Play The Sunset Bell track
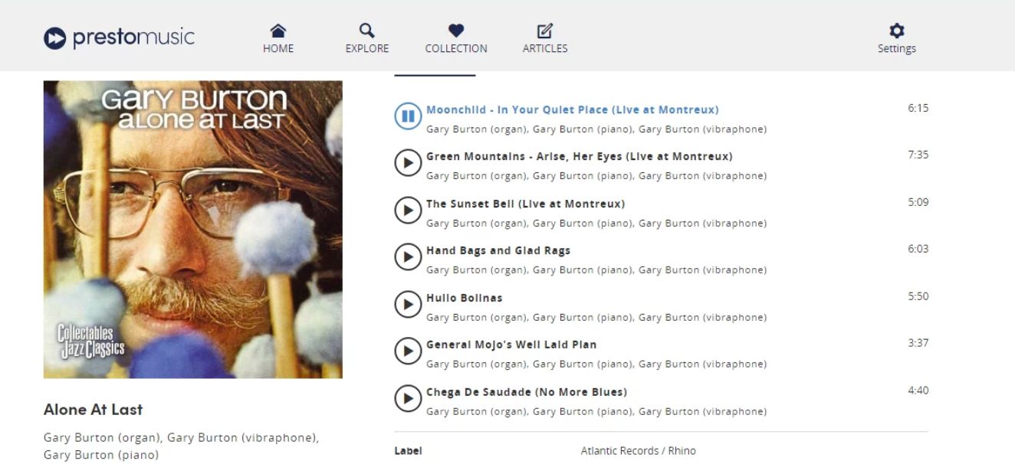The height and width of the screenshot is (464, 1015). 408,211
